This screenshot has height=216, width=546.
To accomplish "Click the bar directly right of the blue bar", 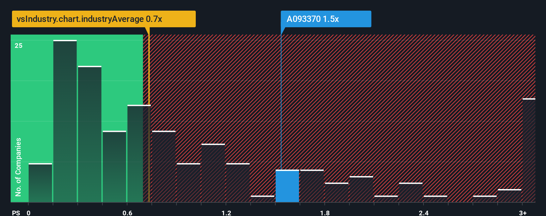I will click(x=312, y=186).
